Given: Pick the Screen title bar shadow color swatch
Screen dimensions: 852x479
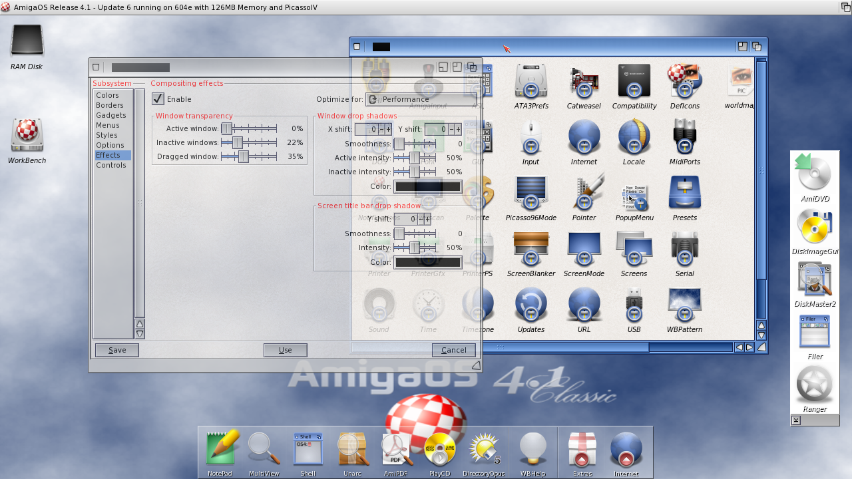Looking at the screenshot, I should tap(428, 262).
